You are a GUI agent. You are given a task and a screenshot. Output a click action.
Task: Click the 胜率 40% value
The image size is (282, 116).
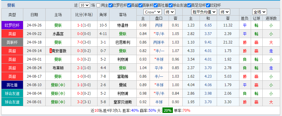tap(135, 111)
